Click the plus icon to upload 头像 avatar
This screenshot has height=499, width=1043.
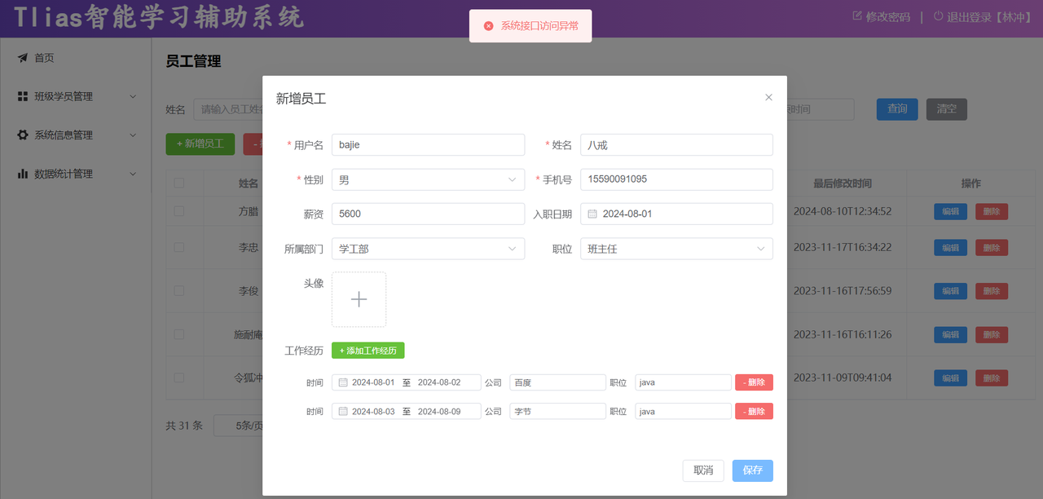(359, 299)
